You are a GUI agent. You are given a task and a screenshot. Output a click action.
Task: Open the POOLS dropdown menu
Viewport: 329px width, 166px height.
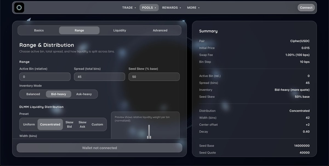pyautogui.click(x=149, y=8)
